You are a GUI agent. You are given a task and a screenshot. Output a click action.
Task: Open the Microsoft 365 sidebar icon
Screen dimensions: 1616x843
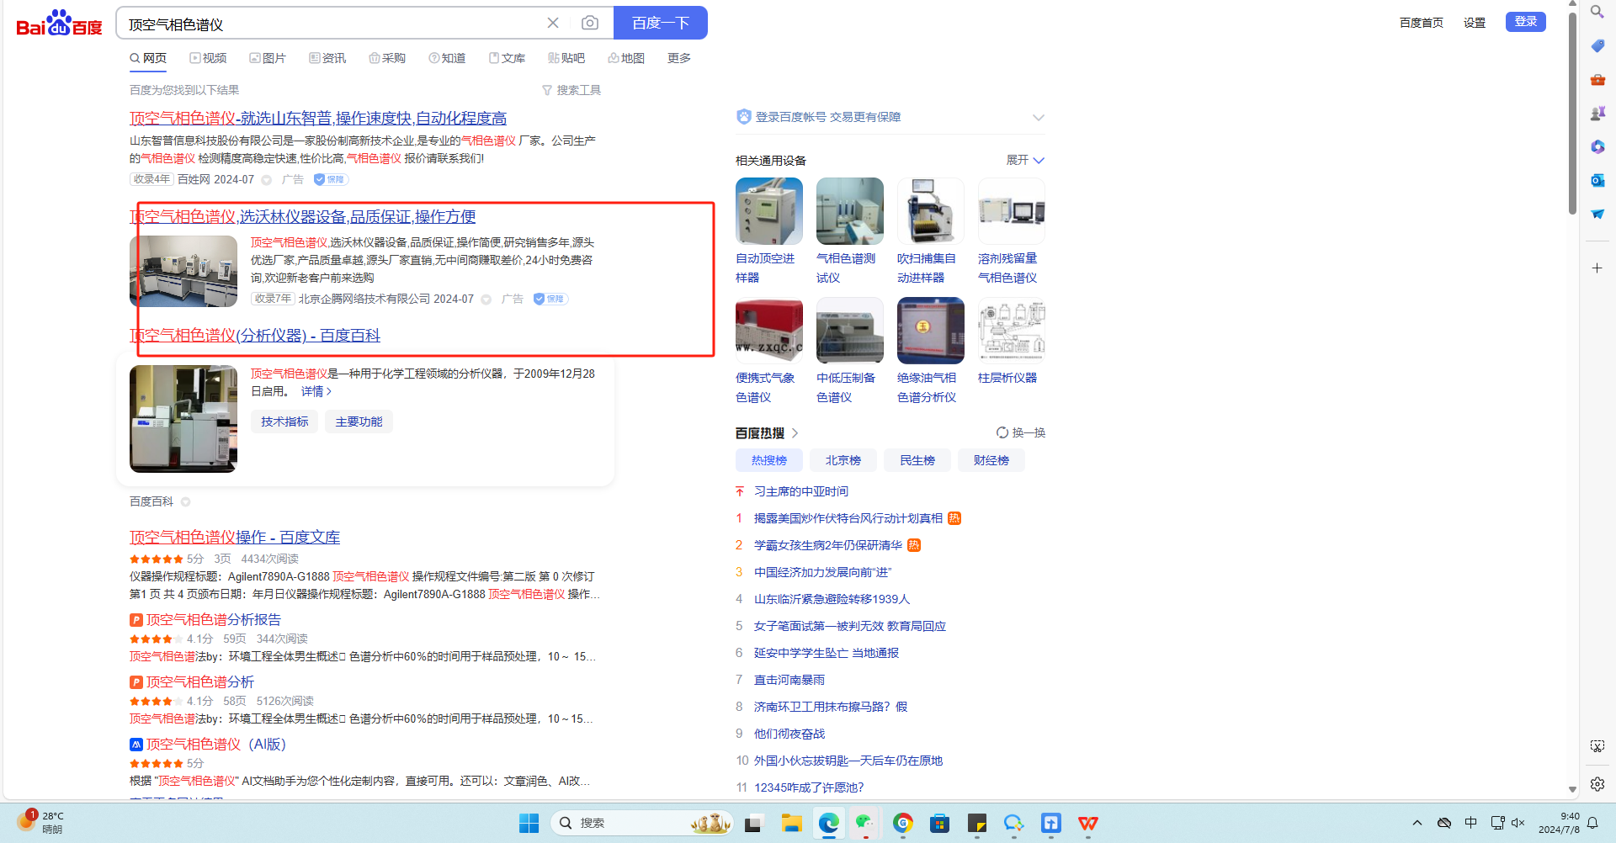(1597, 146)
